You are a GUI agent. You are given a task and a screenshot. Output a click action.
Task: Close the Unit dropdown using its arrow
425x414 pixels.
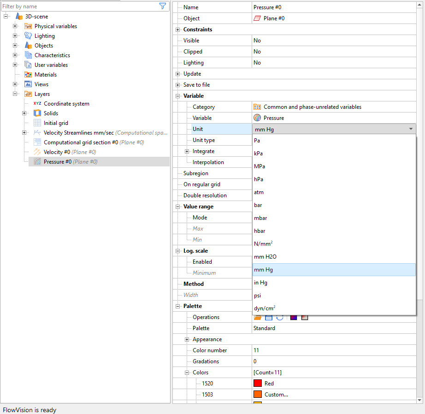411,130
